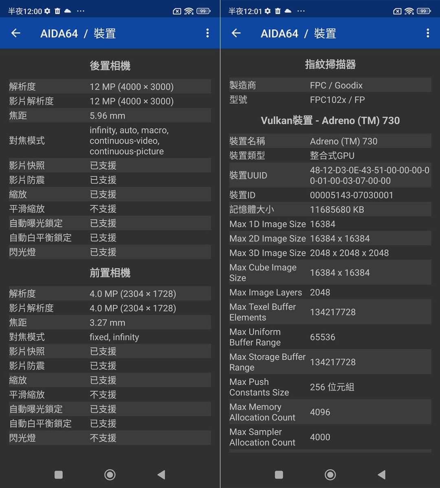Tap the 半夜12:00 clock in the status bar
This screenshot has width=440, height=488.
pyautogui.click(x=25, y=11)
